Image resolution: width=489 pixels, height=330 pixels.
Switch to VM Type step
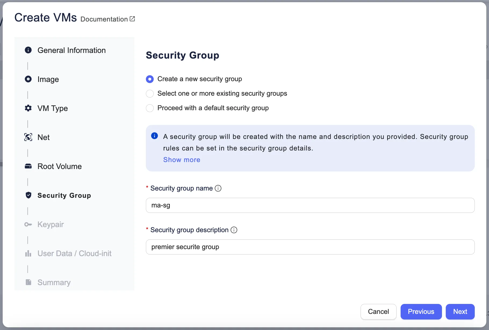pyautogui.click(x=52, y=108)
